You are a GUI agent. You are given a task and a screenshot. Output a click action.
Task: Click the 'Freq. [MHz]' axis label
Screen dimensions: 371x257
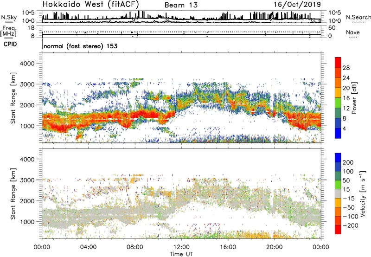tap(8, 31)
